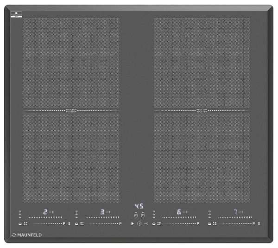
Task: Tap the pot icon for zone 7
Action: pos(209,223)
